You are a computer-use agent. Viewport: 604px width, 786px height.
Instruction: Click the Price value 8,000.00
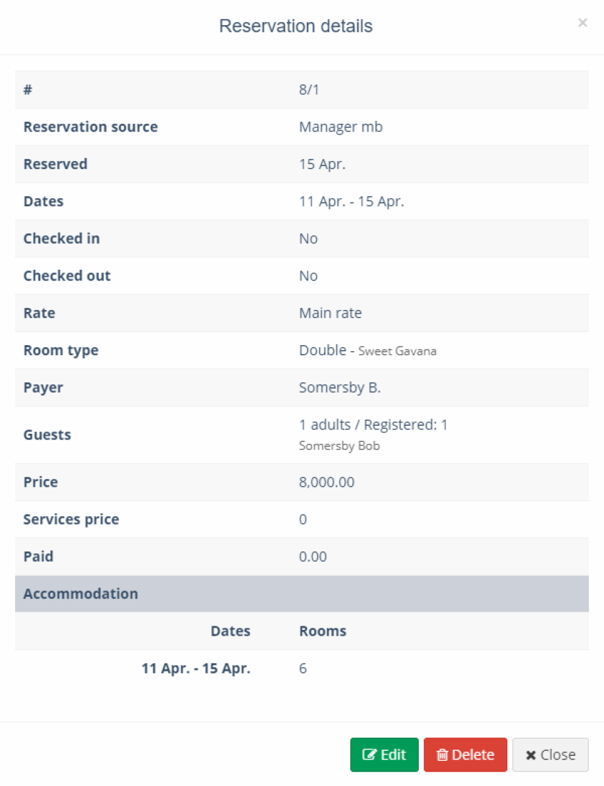327,482
